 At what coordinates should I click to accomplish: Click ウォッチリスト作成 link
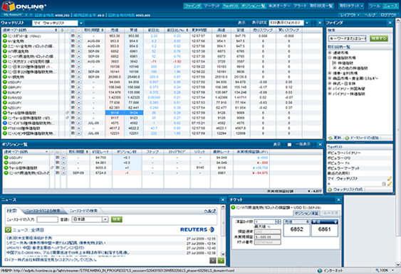pos(348,190)
